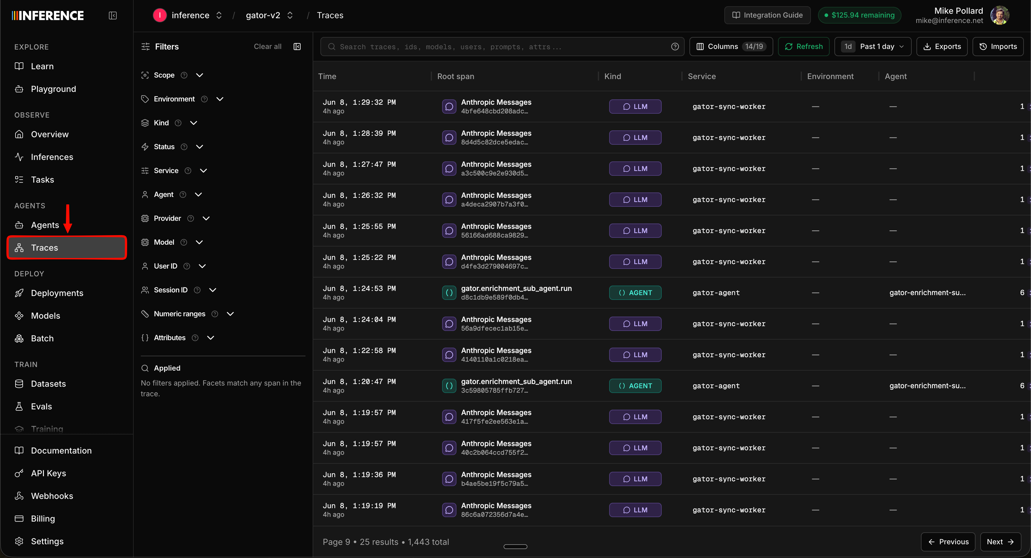
Task: Click the Service column header
Action: (701, 76)
